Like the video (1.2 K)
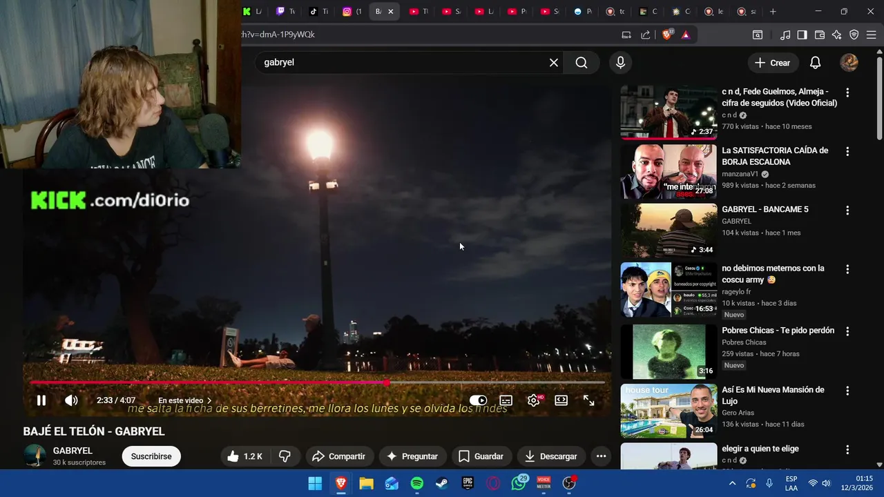 click(245, 456)
